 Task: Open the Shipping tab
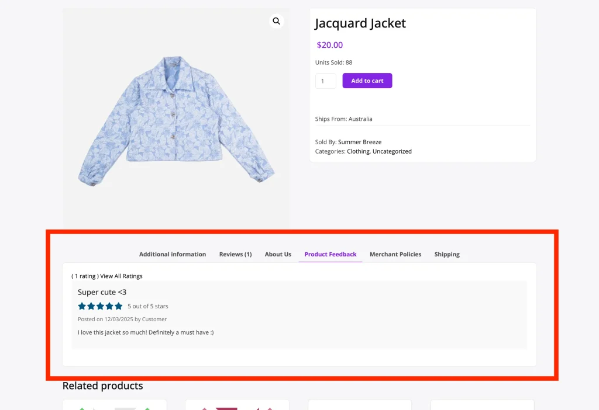(x=447, y=255)
